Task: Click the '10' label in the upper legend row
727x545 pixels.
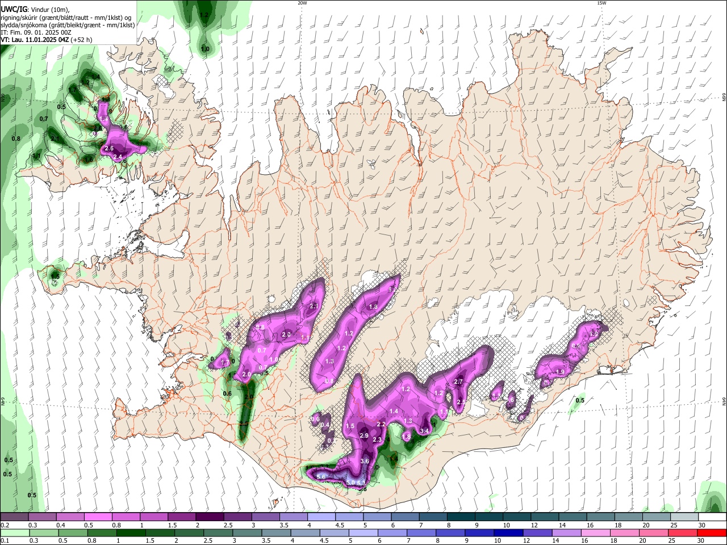Action: click(507, 525)
